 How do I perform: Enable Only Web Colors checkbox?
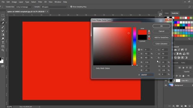[94, 68]
